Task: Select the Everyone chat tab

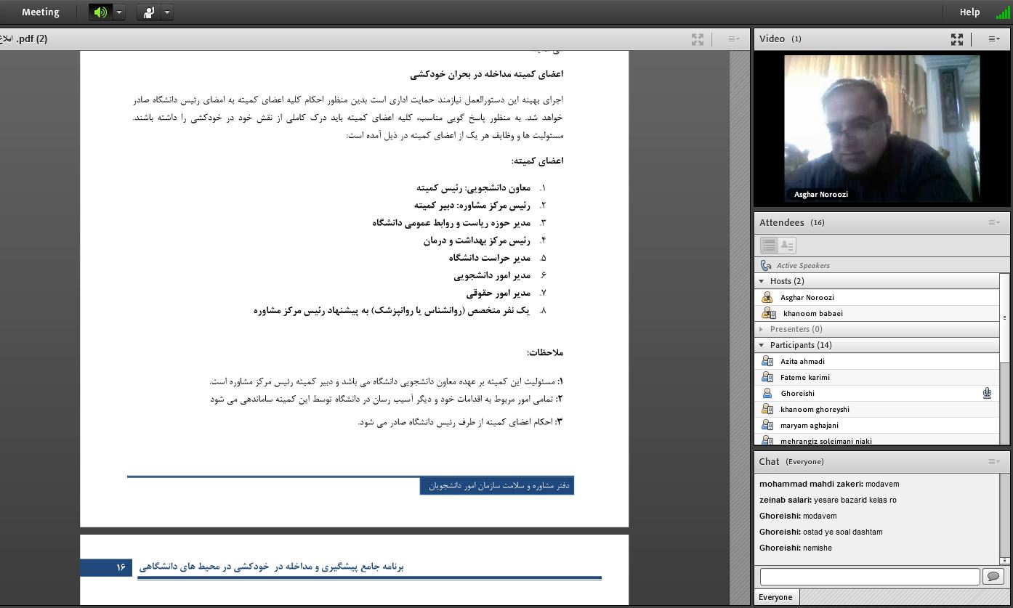Action: click(x=775, y=597)
